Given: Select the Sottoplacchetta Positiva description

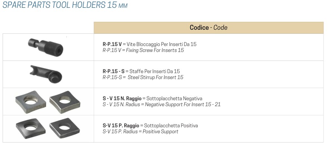Looking at the screenshot, I should pyautogui.click(x=171, y=125).
